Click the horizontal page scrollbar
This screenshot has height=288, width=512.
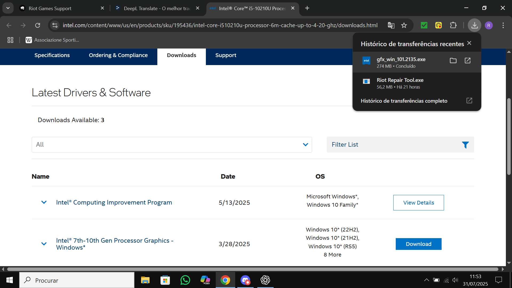[253, 269]
